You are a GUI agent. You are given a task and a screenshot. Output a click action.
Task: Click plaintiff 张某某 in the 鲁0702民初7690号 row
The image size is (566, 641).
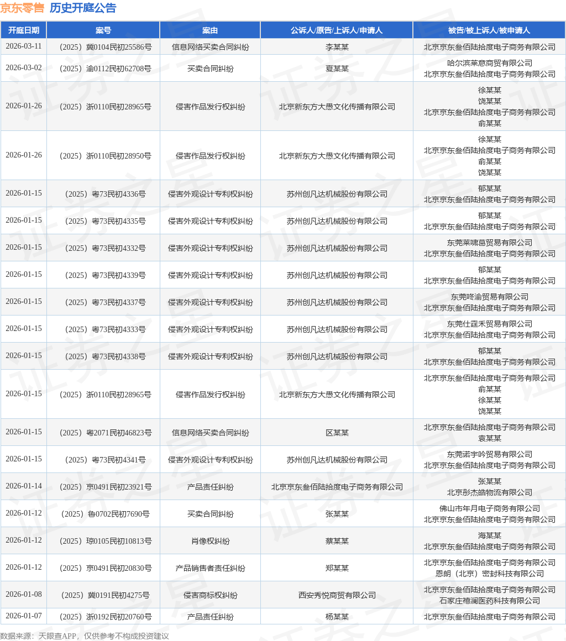point(337,514)
